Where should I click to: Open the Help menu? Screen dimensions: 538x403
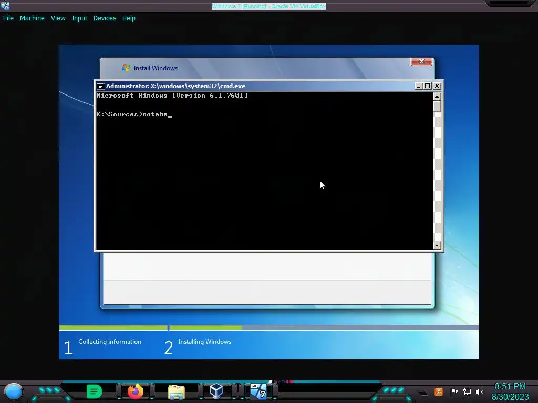(129, 18)
